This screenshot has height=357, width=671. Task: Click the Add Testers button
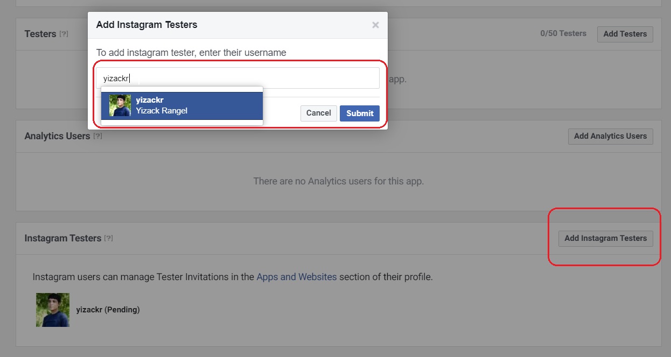[x=625, y=34]
